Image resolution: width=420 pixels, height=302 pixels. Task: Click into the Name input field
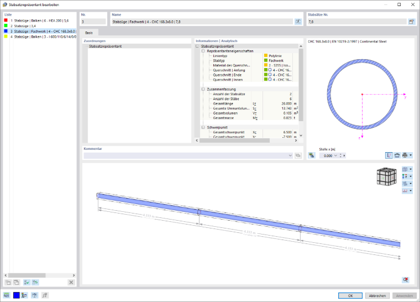click(202, 22)
